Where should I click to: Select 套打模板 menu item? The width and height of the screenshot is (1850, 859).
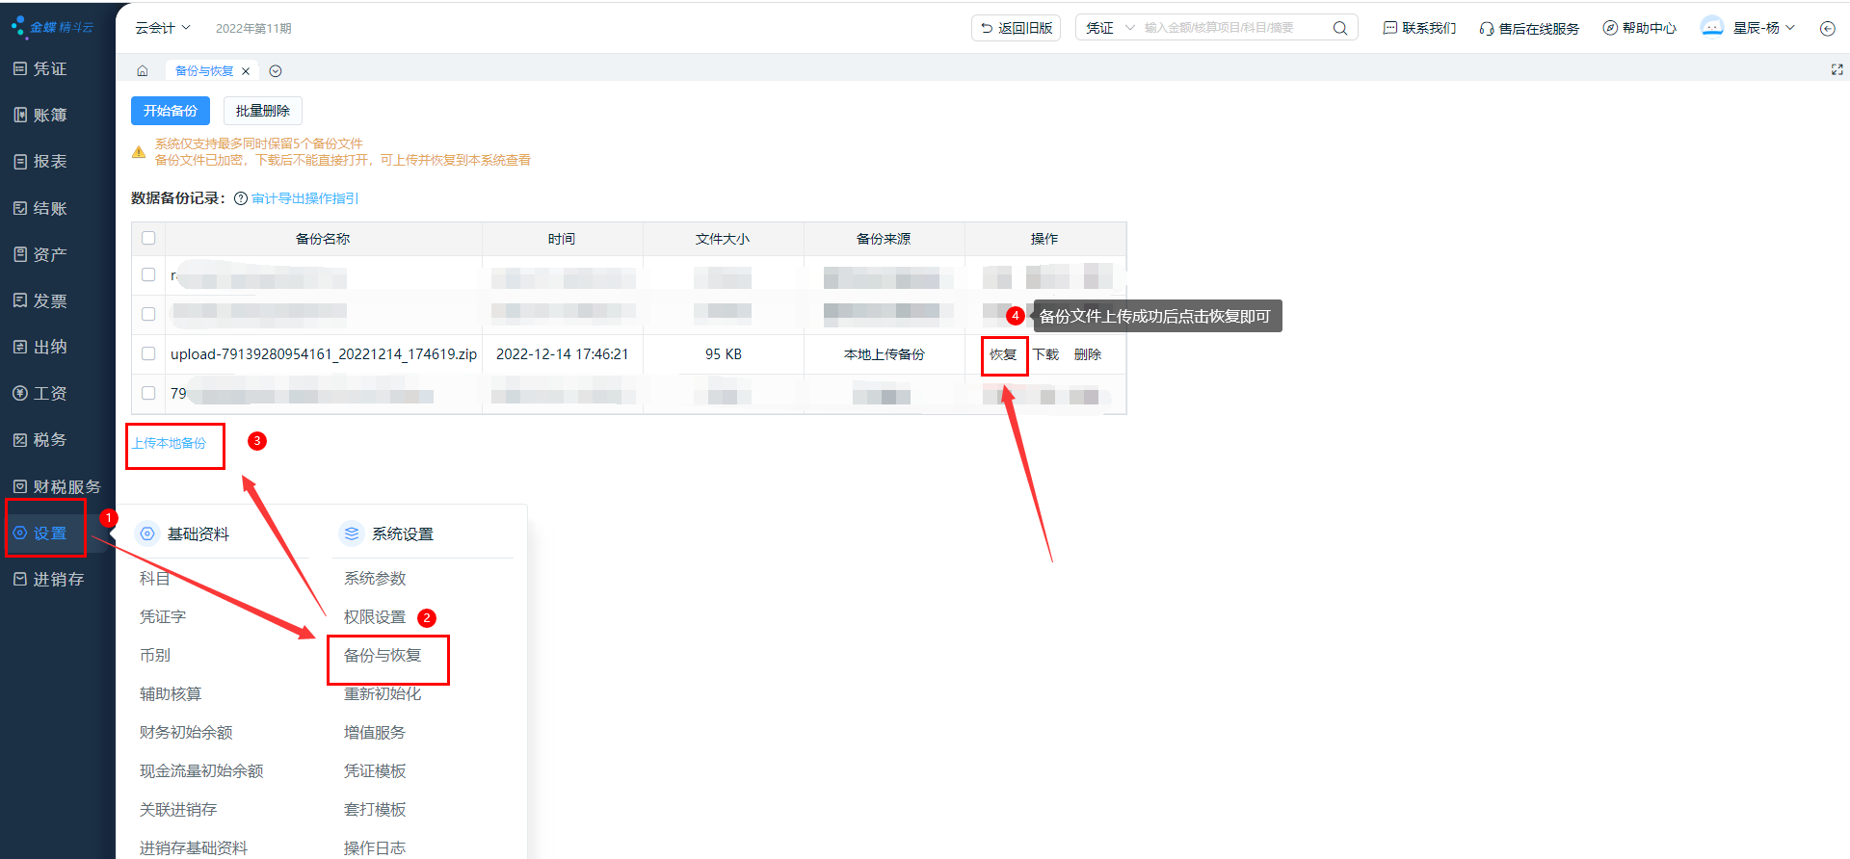tap(375, 809)
